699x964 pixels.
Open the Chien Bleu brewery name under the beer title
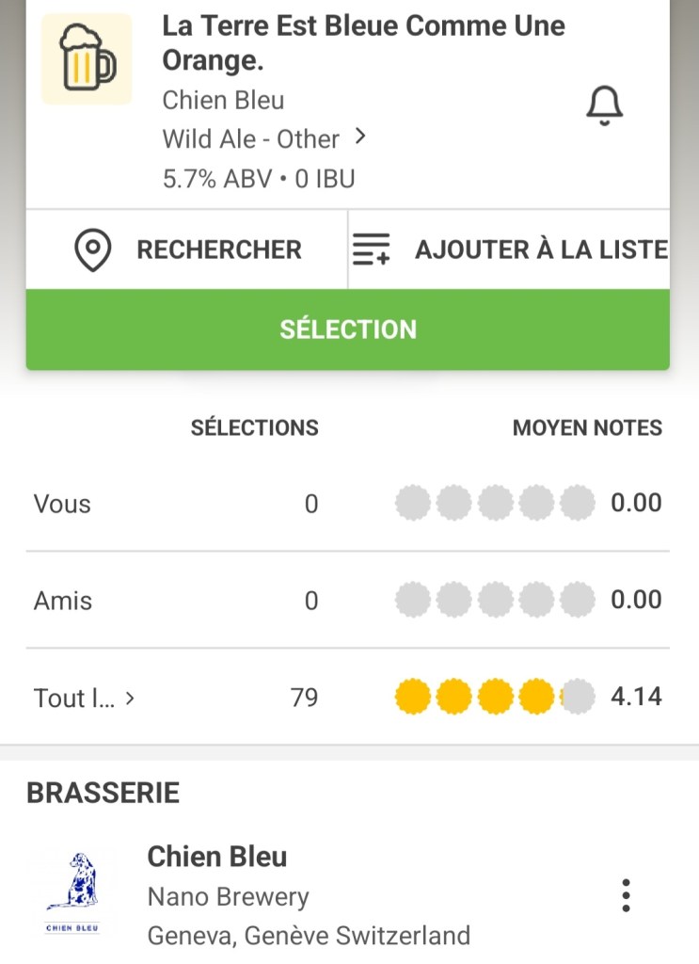coord(223,100)
